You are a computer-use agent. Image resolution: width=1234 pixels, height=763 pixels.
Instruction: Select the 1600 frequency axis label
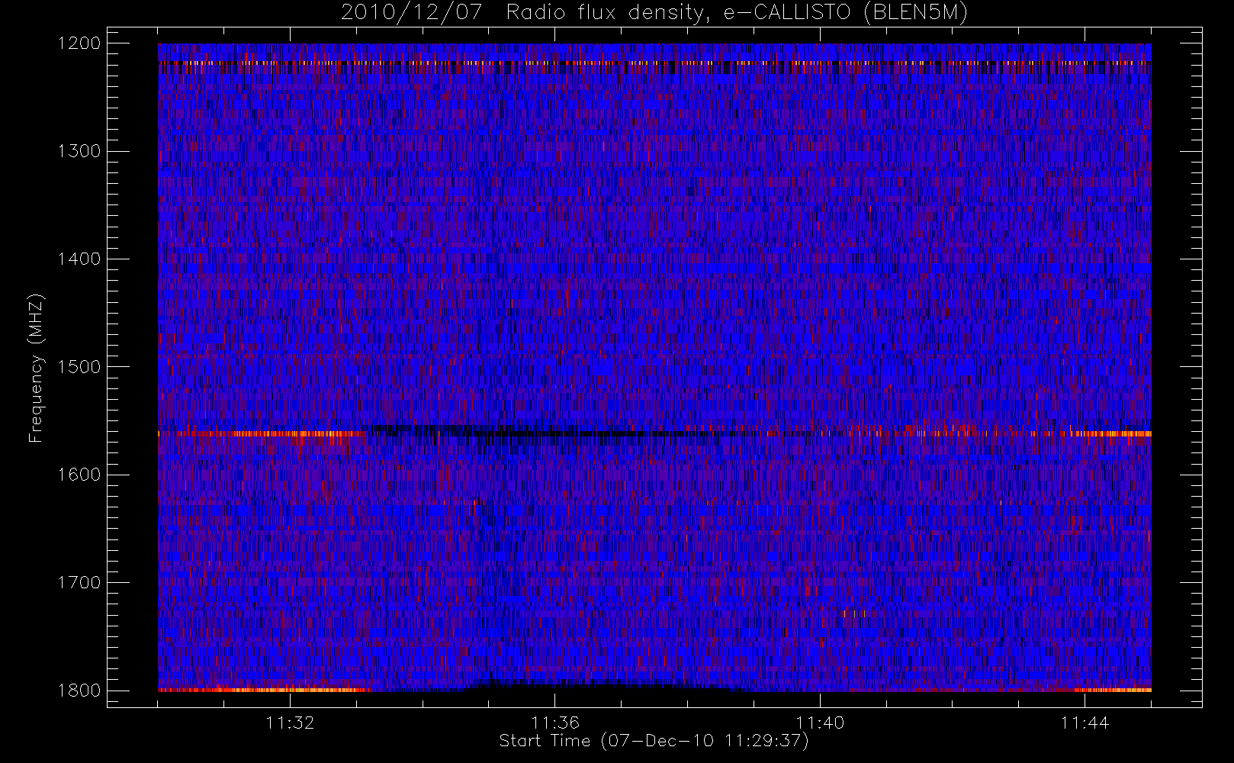click(79, 475)
